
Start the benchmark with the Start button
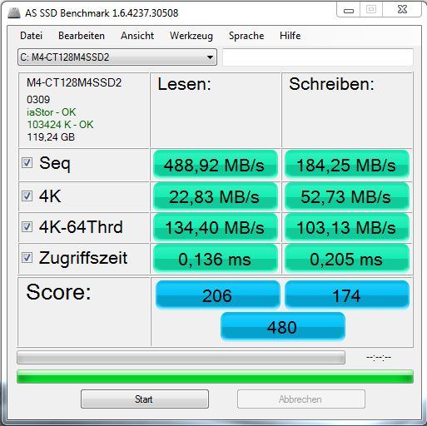coord(145,399)
